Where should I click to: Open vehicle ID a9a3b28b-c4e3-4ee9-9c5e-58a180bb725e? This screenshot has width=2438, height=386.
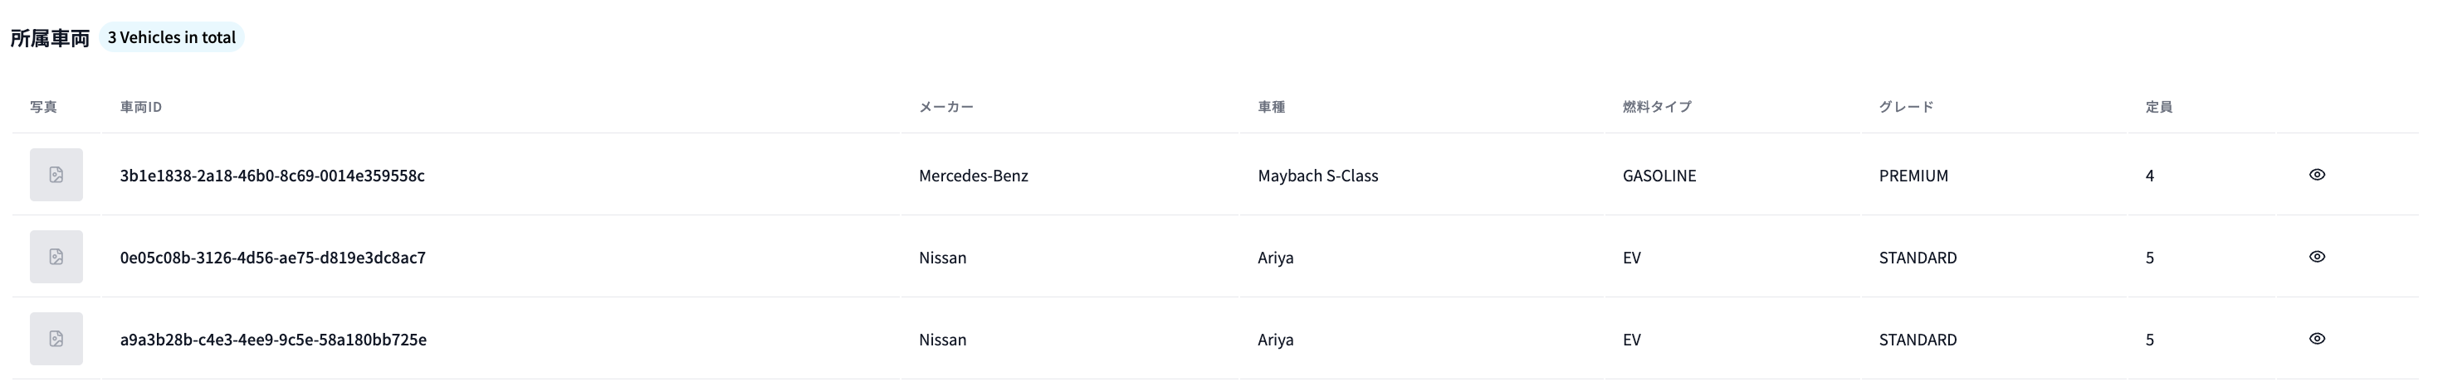[272, 340]
